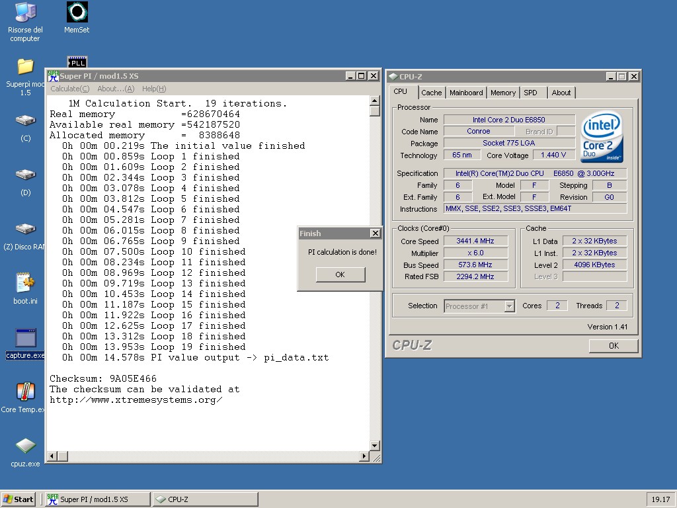Viewport: 677px width, 508px height.
Task: Click the Super PI vertical scroll down arrow
Action: click(x=374, y=445)
